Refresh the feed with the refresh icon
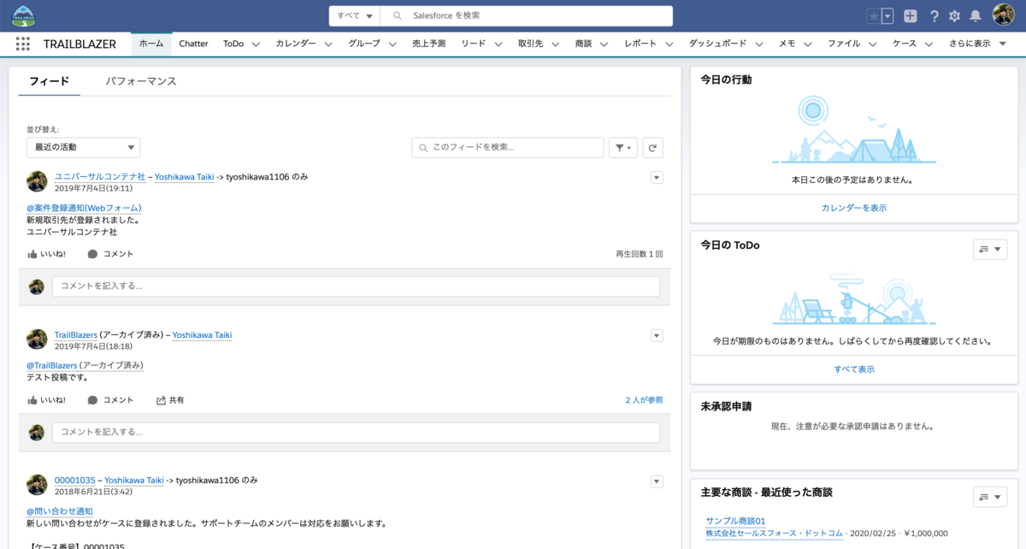This screenshot has height=549, width=1026. [x=652, y=147]
